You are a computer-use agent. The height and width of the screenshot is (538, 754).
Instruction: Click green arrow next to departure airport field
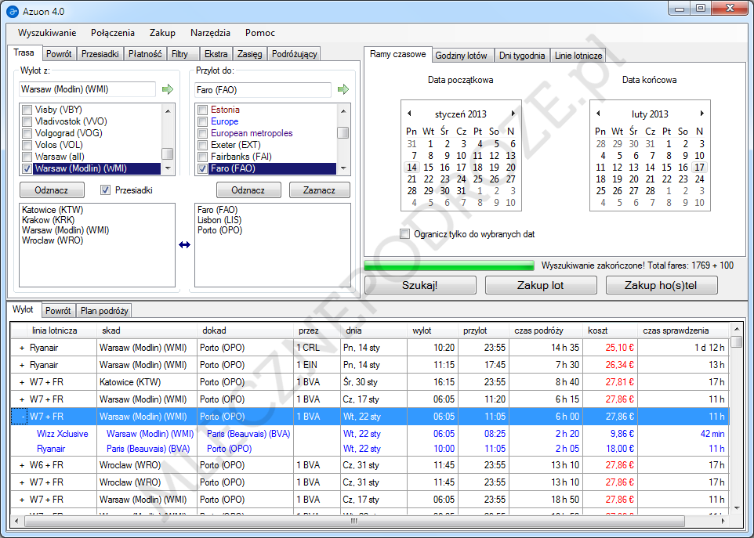coord(167,90)
